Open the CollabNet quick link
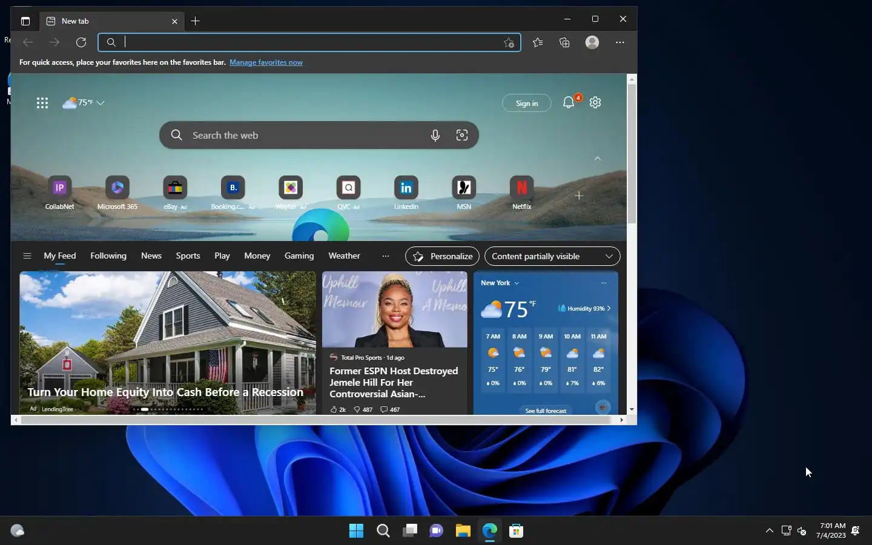The width and height of the screenshot is (872, 545). click(x=59, y=193)
